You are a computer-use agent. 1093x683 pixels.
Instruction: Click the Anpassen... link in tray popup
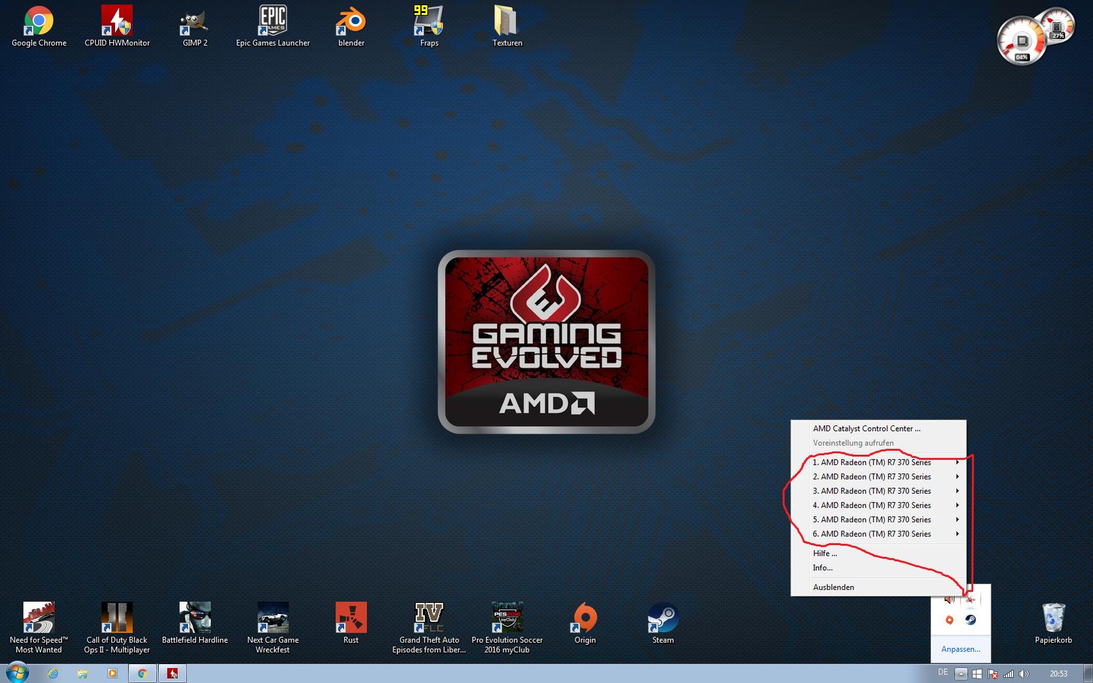[961, 649]
